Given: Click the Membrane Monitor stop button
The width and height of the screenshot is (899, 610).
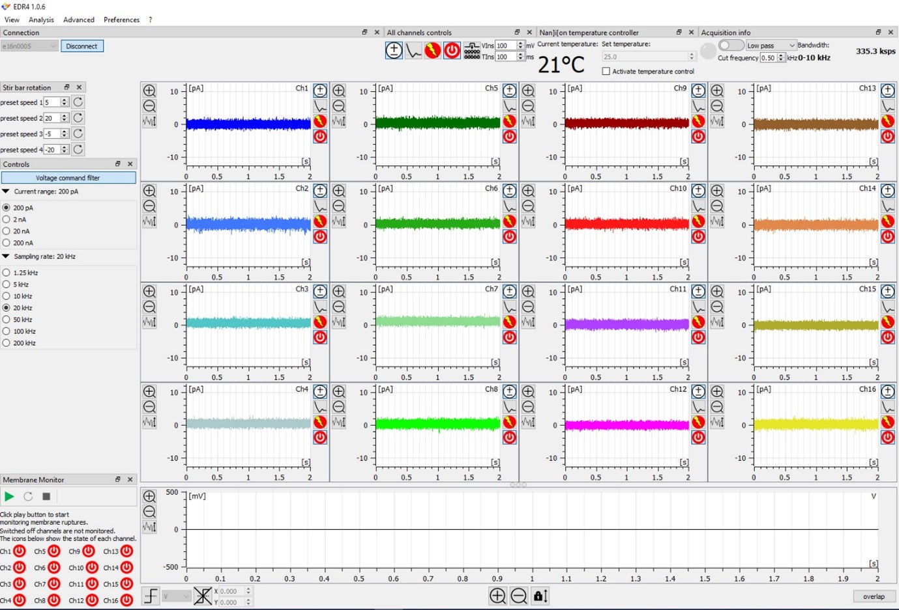Looking at the screenshot, I should 46,497.
